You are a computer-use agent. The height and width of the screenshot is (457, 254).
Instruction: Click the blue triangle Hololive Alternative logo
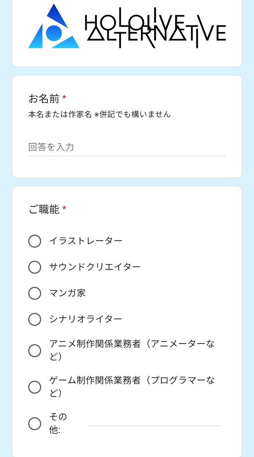point(54,26)
